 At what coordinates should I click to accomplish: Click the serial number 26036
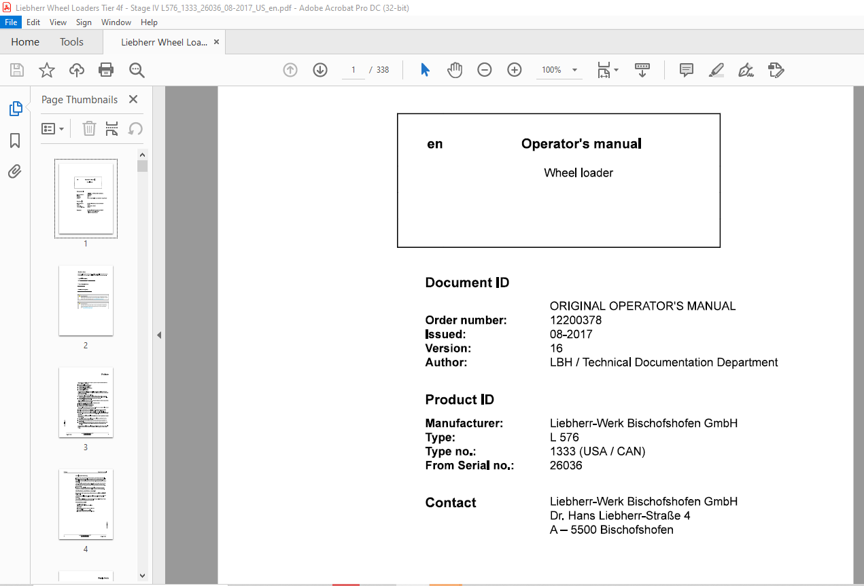click(x=566, y=465)
